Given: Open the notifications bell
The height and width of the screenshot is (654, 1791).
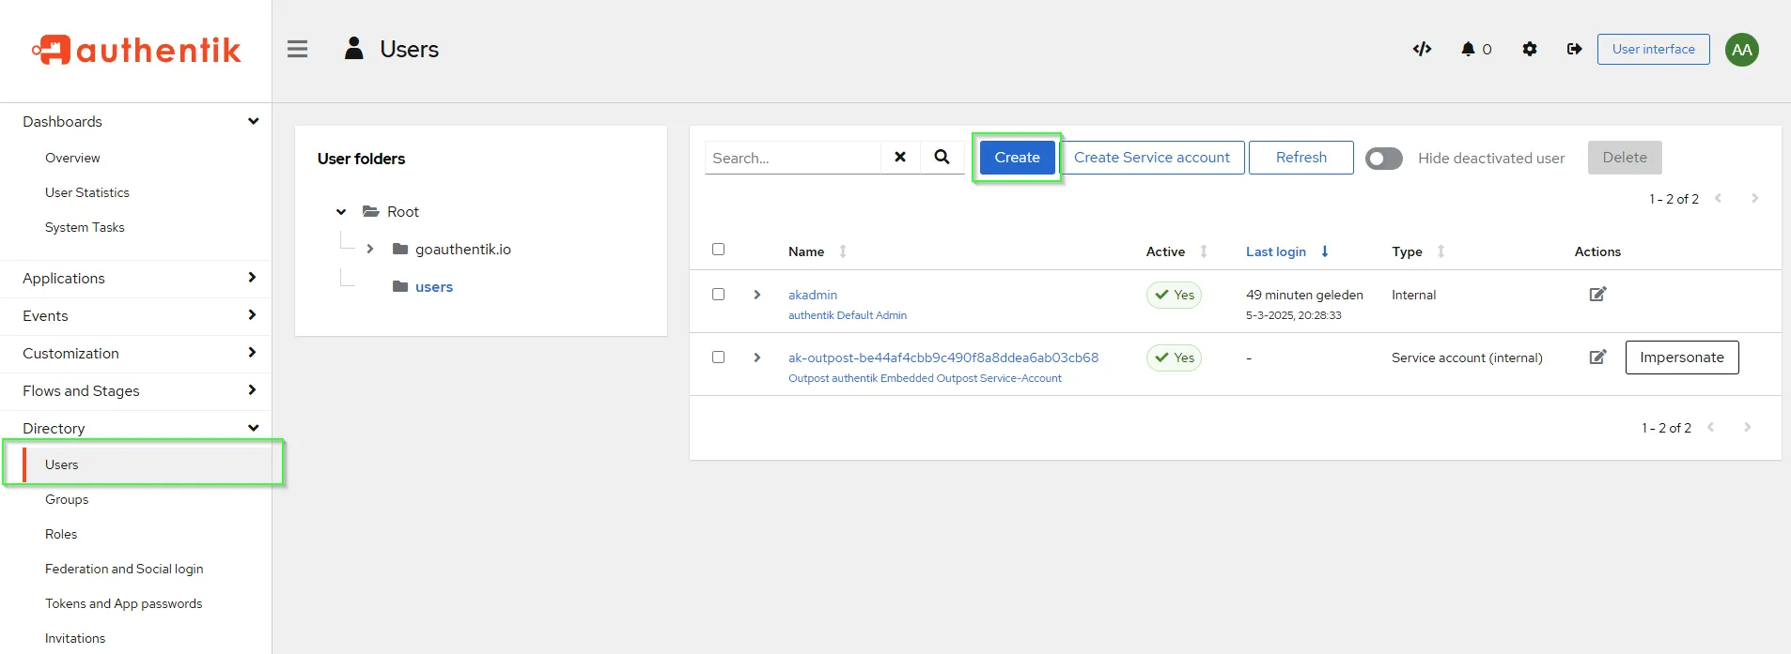Looking at the screenshot, I should pyautogui.click(x=1469, y=49).
